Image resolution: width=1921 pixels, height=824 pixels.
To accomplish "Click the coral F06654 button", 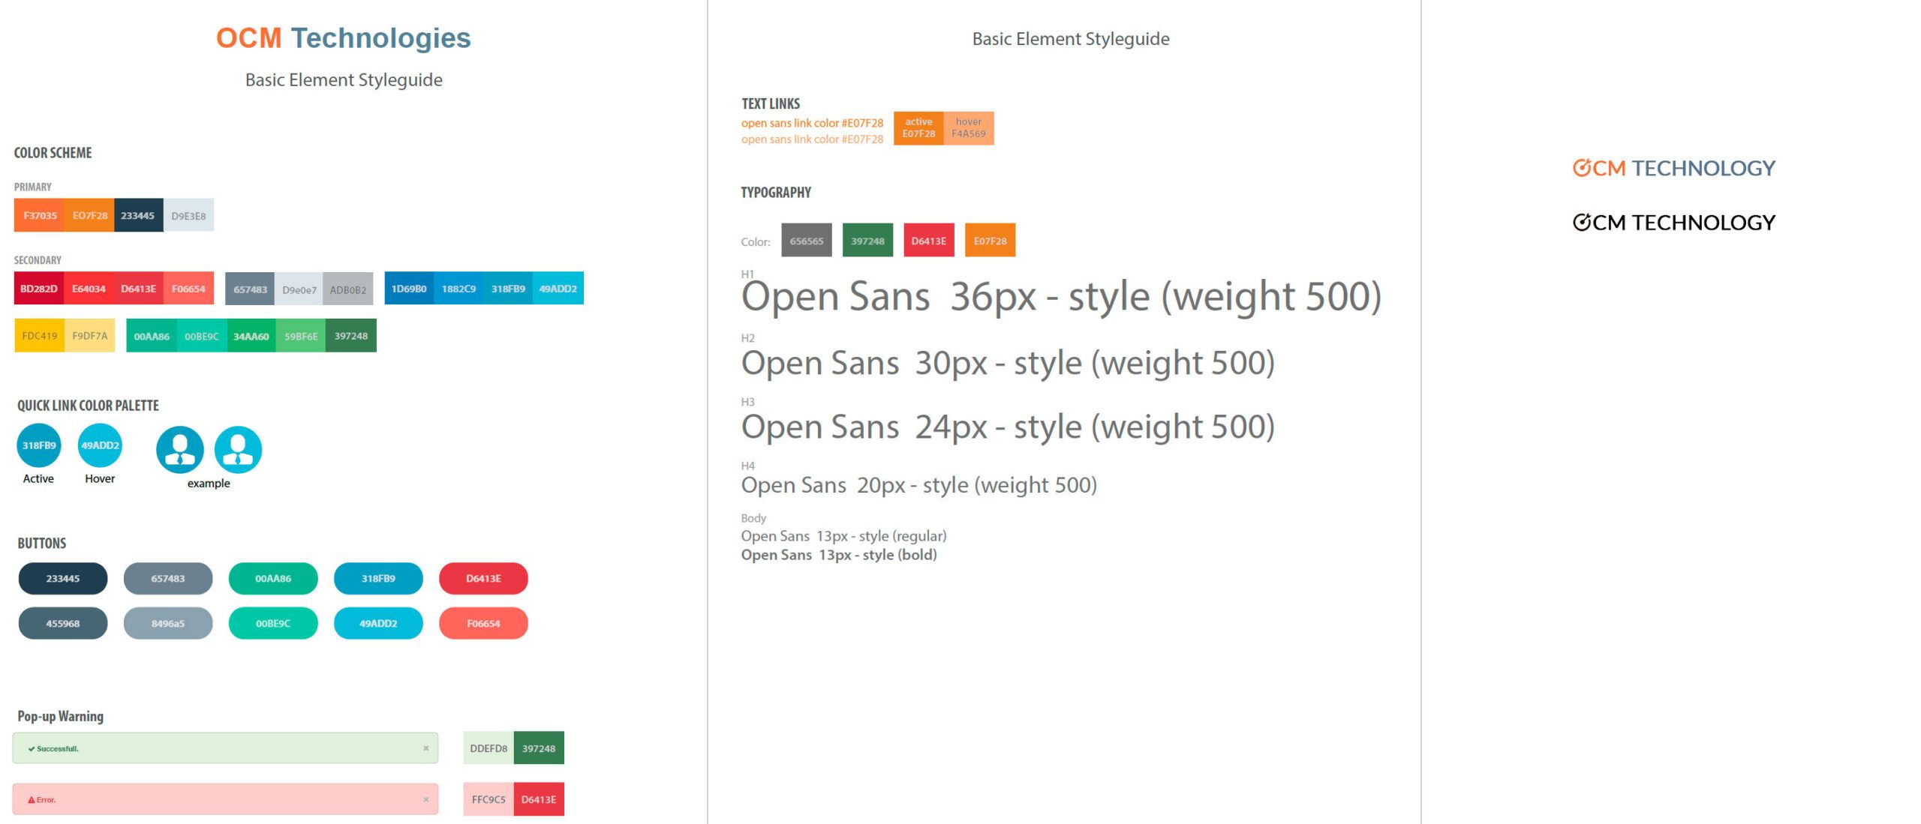I will pyautogui.click(x=483, y=622).
